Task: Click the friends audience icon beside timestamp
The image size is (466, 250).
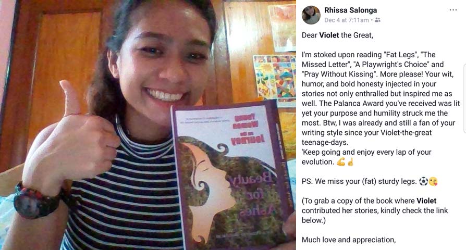Action: coord(377,20)
